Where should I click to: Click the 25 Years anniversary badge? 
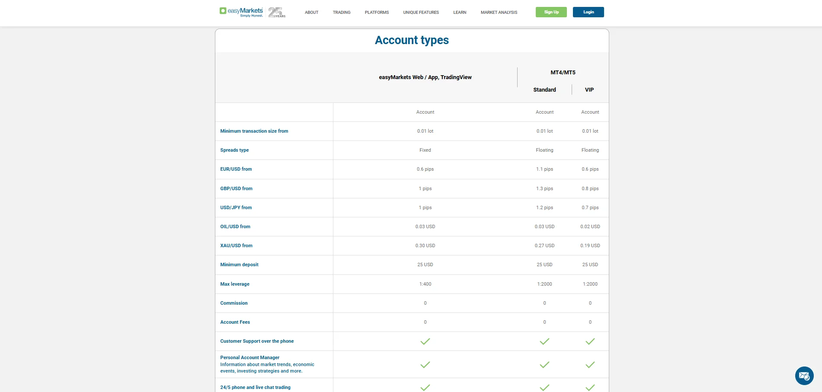277,13
